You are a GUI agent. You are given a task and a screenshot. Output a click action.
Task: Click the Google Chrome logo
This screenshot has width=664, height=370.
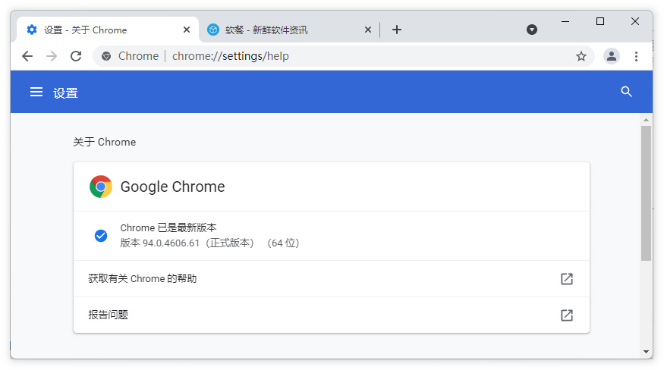[x=101, y=187]
